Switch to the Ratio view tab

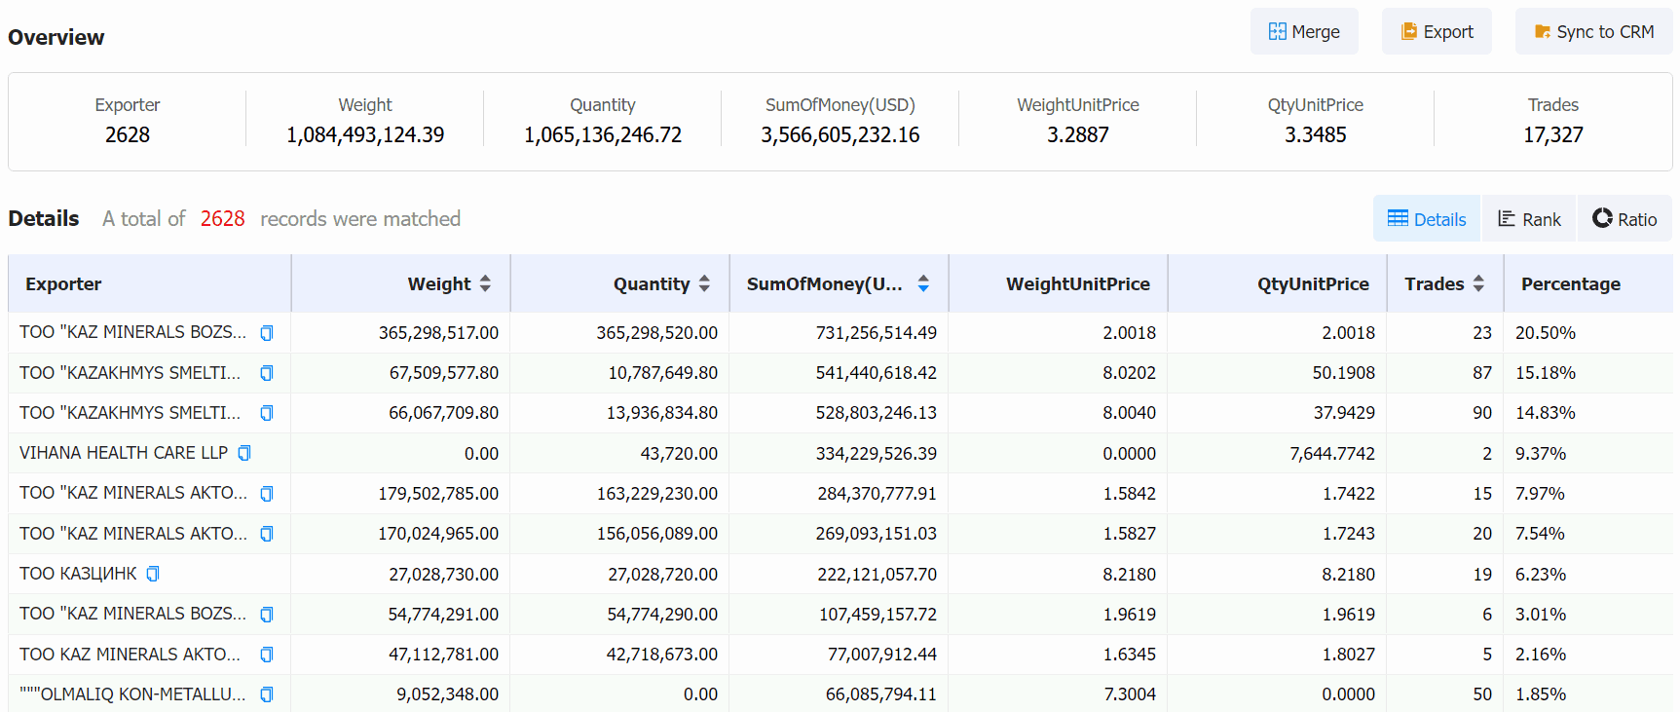click(x=1624, y=219)
